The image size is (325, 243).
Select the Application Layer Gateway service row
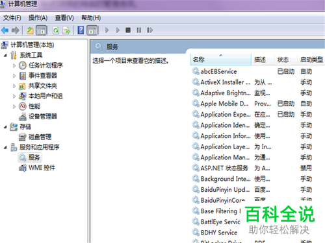point(258,146)
